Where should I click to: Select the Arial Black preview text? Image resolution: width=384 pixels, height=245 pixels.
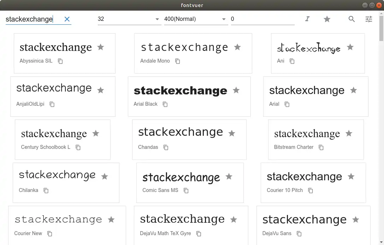click(181, 91)
